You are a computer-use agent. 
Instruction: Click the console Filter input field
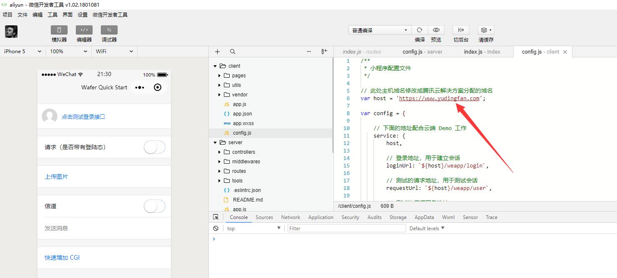346,228
